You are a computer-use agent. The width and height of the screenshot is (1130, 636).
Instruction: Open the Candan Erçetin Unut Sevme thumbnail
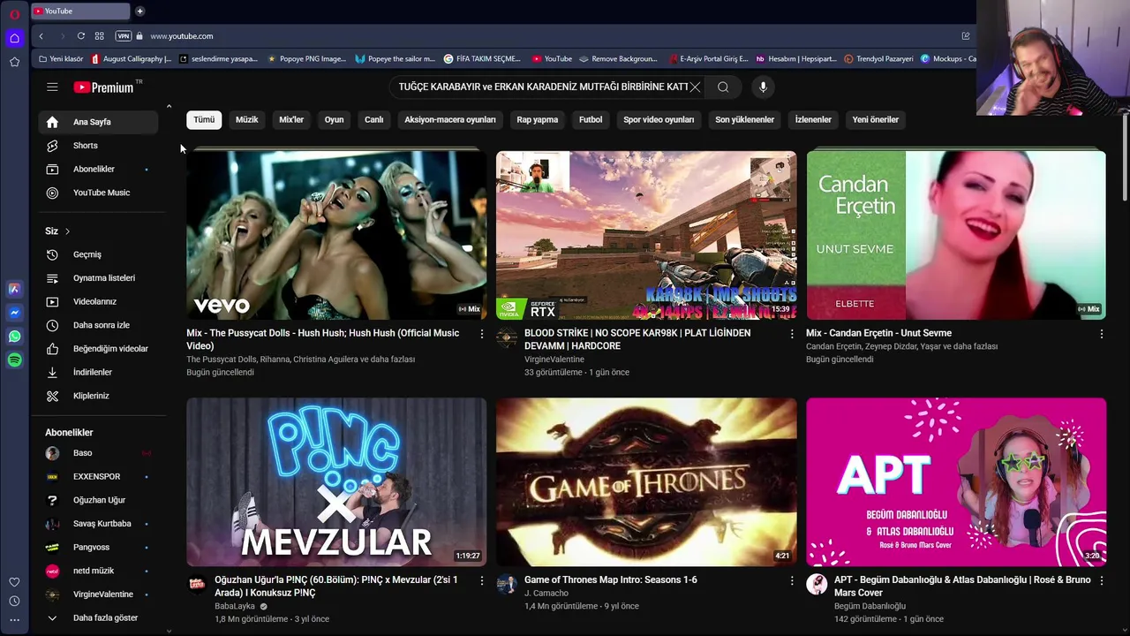[956, 235]
